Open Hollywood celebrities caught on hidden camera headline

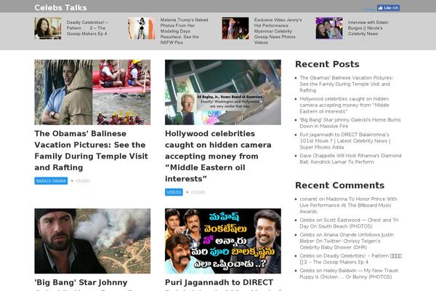pos(218,156)
